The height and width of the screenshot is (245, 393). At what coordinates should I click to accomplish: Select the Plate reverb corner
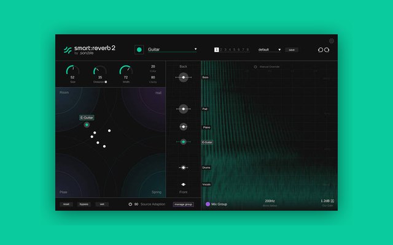click(63, 192)
